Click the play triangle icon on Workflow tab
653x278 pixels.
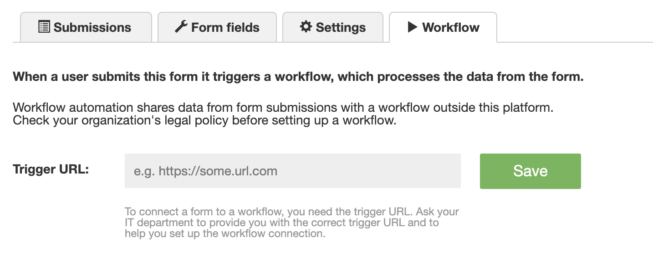(x=412, y=27)
